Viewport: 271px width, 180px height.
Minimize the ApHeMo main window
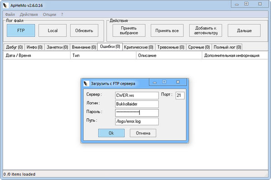(x=237, y=4)
